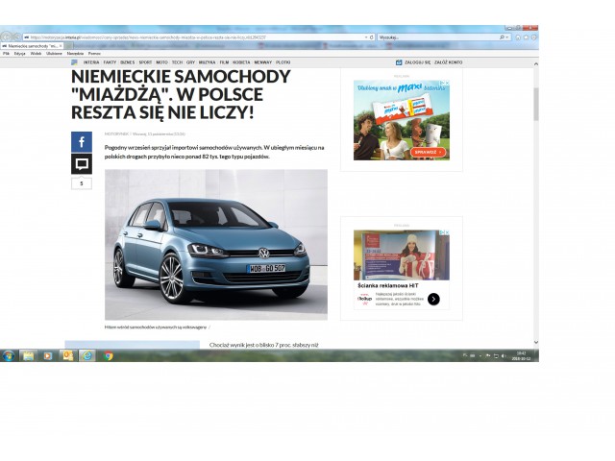This screenshot has width=615, height=461.
Task: Open the SPORT navigation link
Action: [146, 61]
